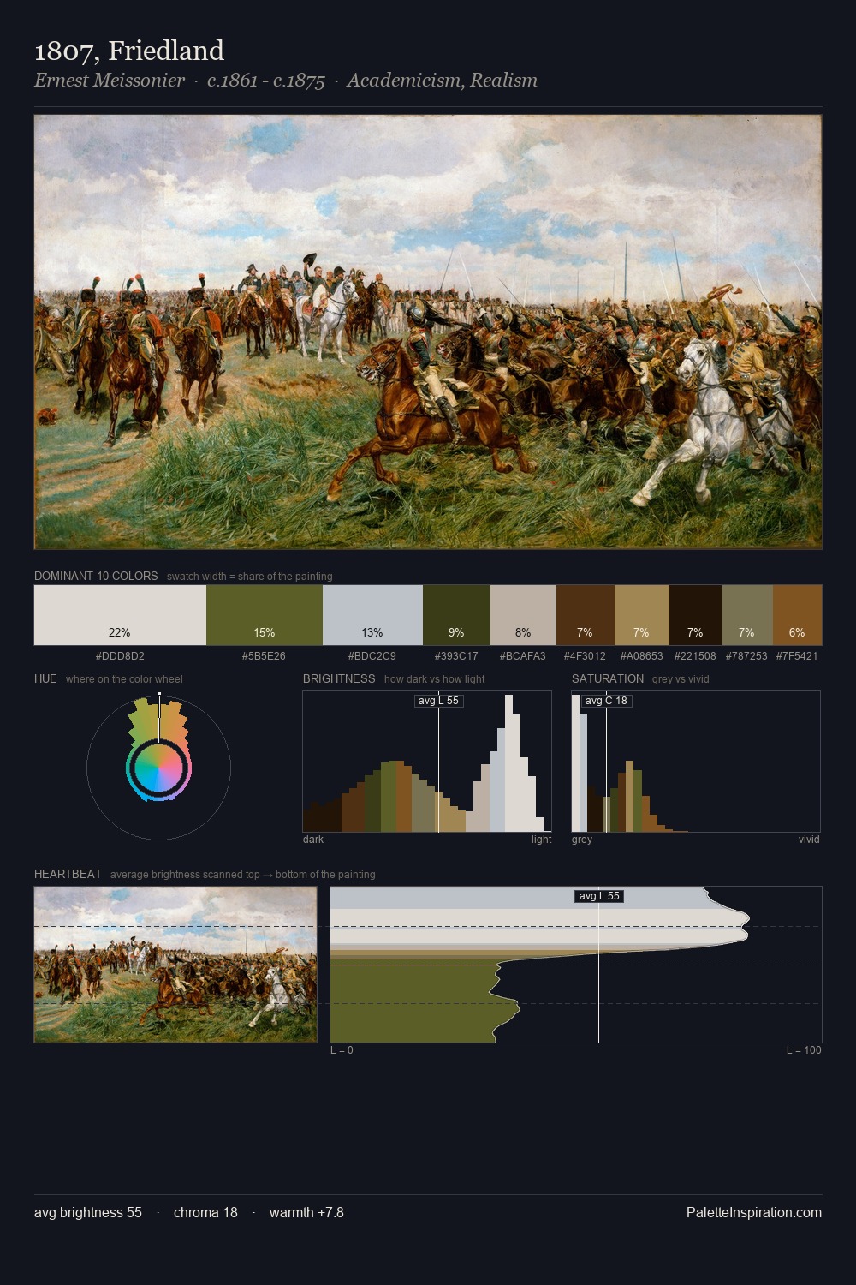Click 'avg L 55' label in brightness chart
856x1285 pixels.
click(x=439, y=701)
